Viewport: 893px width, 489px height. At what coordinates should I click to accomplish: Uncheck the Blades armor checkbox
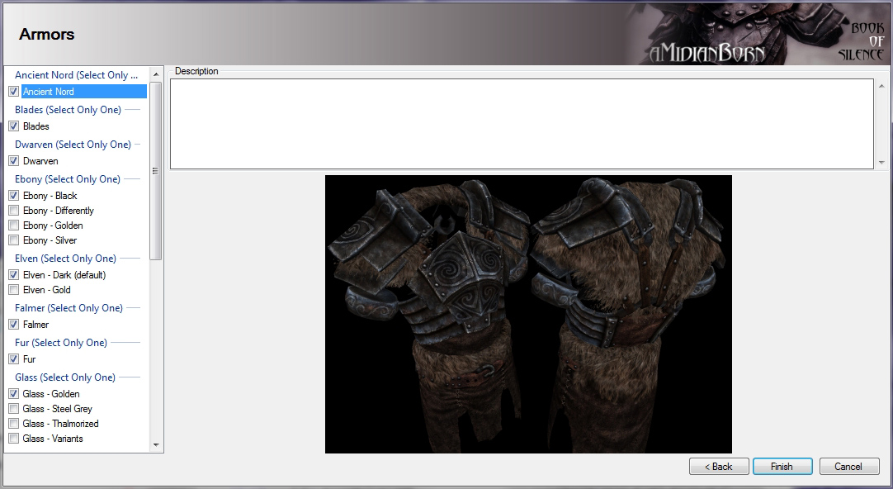14,126
